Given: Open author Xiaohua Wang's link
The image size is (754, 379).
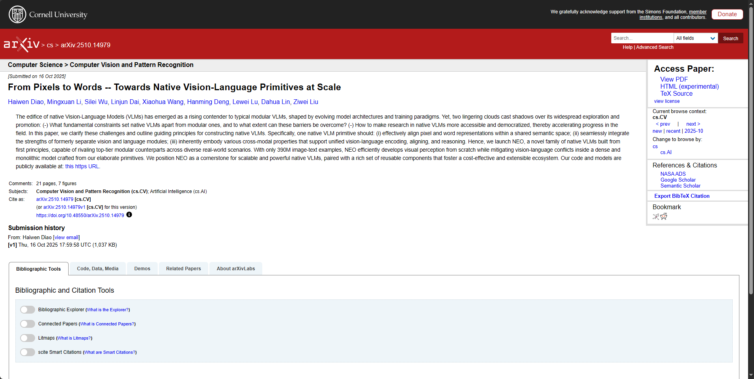Looking at the screenshot, I should [163, 102].
